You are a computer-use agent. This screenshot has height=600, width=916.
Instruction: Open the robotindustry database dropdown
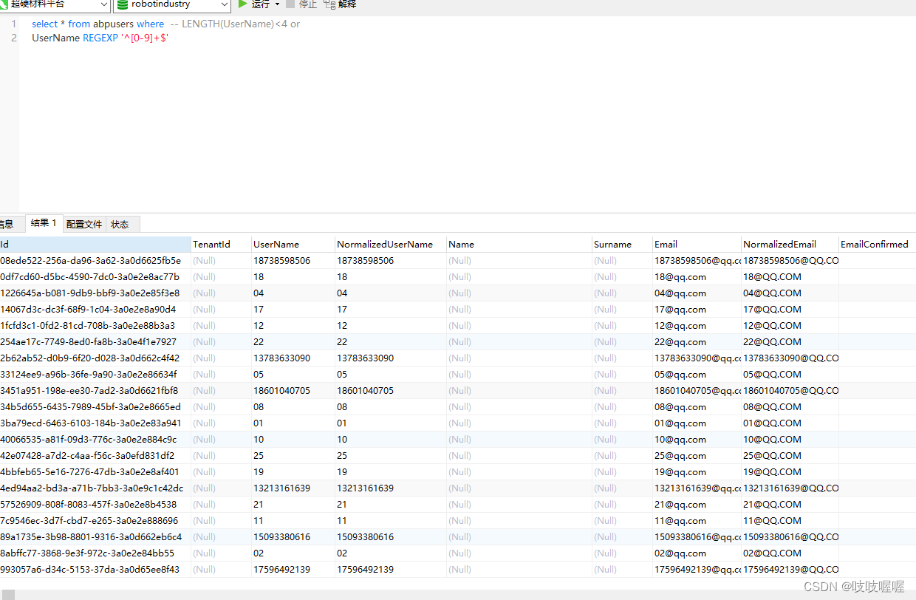point(225,5)
